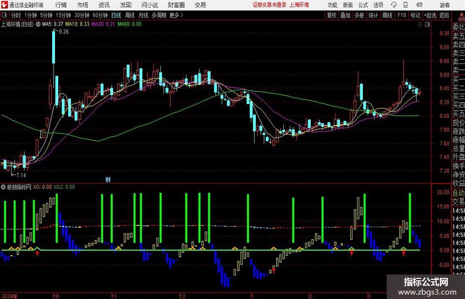Open the 多周期 multi-period view

point(159,15)
